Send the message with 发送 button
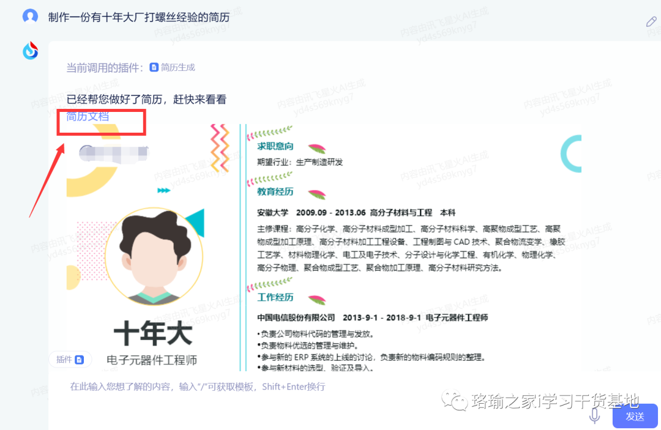 (635, 416)
